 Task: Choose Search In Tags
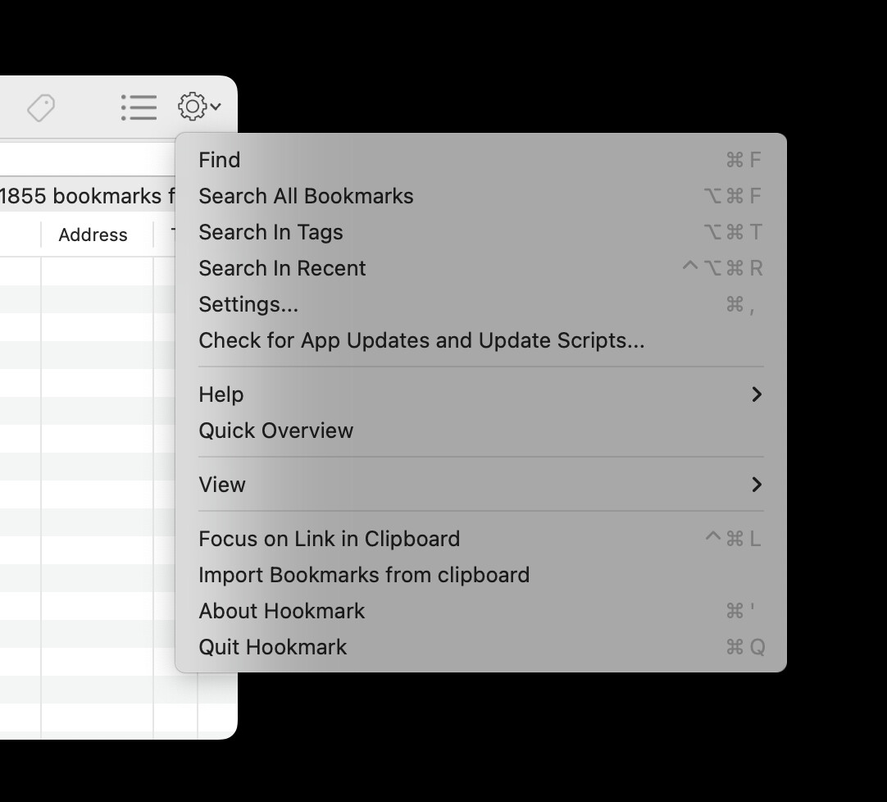point(271,232)
